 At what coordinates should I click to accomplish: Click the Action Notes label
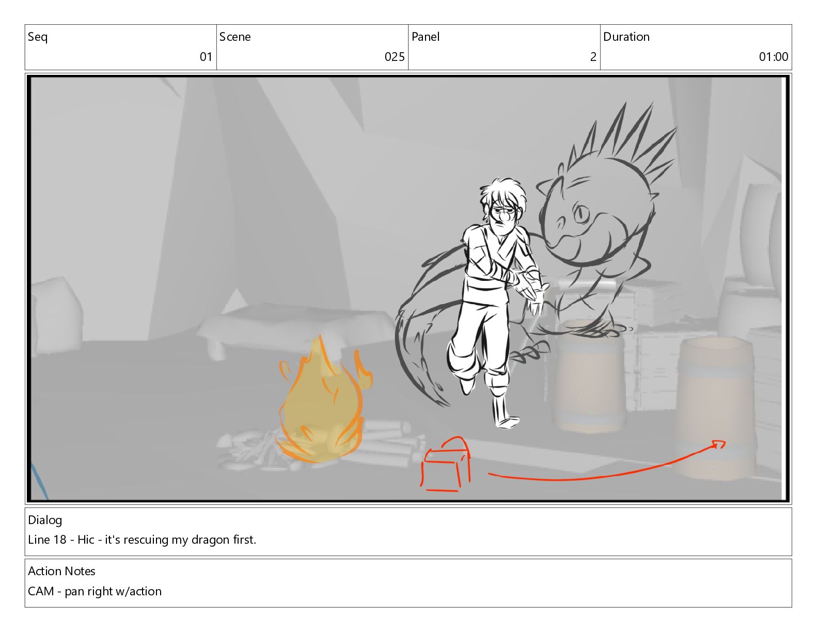61,571
